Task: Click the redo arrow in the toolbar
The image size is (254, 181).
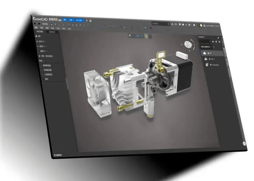Action: (x=39, y=24)
